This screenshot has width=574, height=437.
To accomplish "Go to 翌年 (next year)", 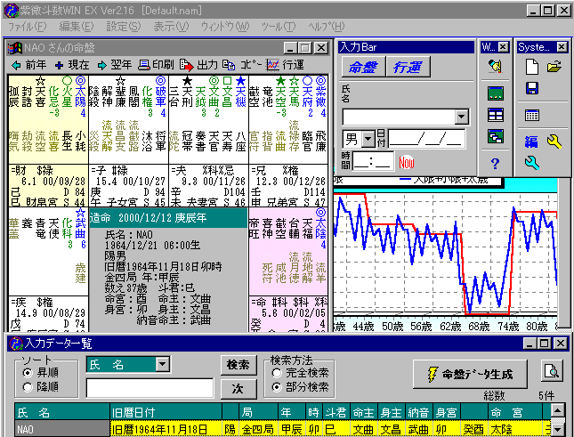I will (x=101, y=65).
